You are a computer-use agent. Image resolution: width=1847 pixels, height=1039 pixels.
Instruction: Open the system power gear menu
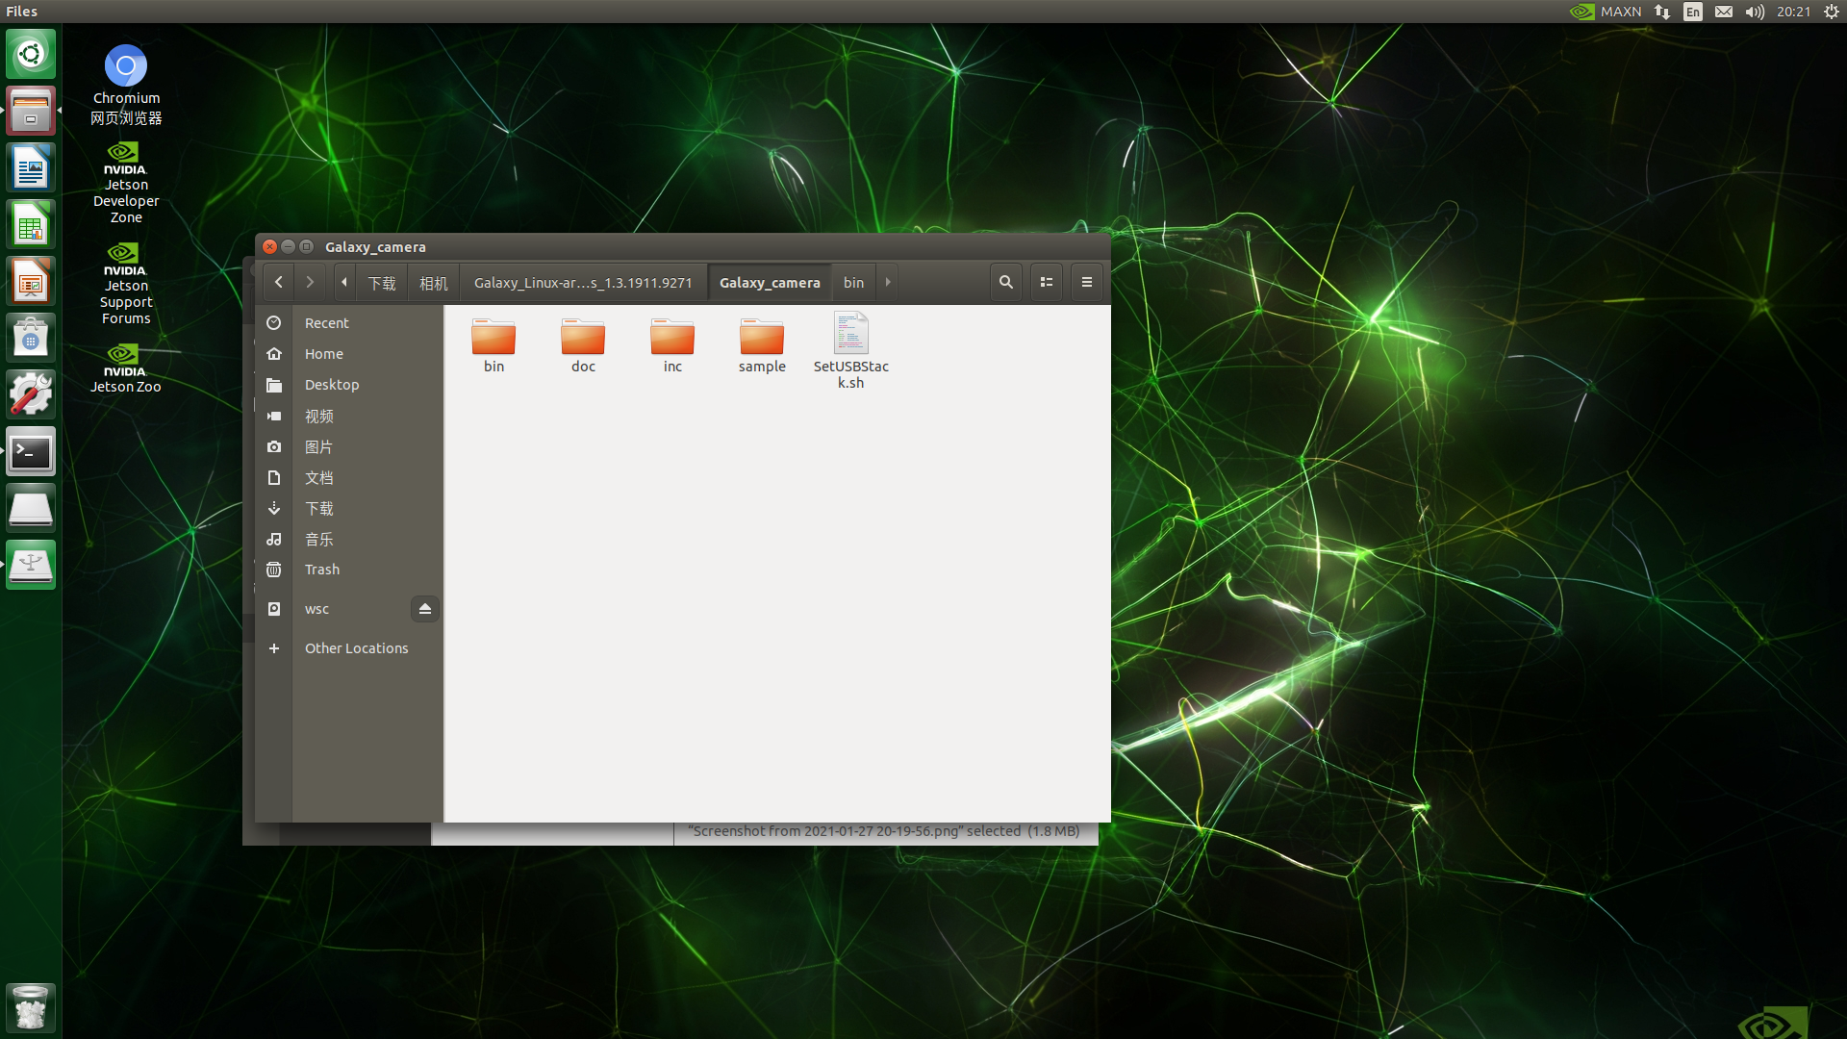[x=1832, y=12]
